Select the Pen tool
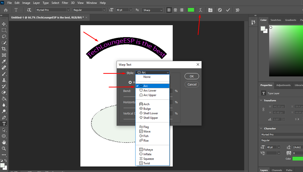Viewport: 303px width, 172px height. pos(4,117)
